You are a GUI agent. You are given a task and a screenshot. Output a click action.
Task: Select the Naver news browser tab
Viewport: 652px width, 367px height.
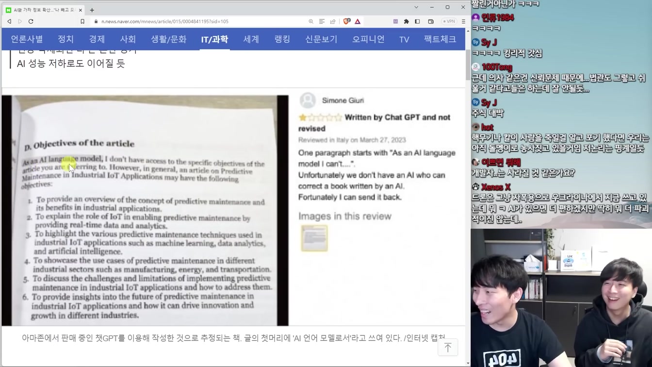(x=44, y=10)
